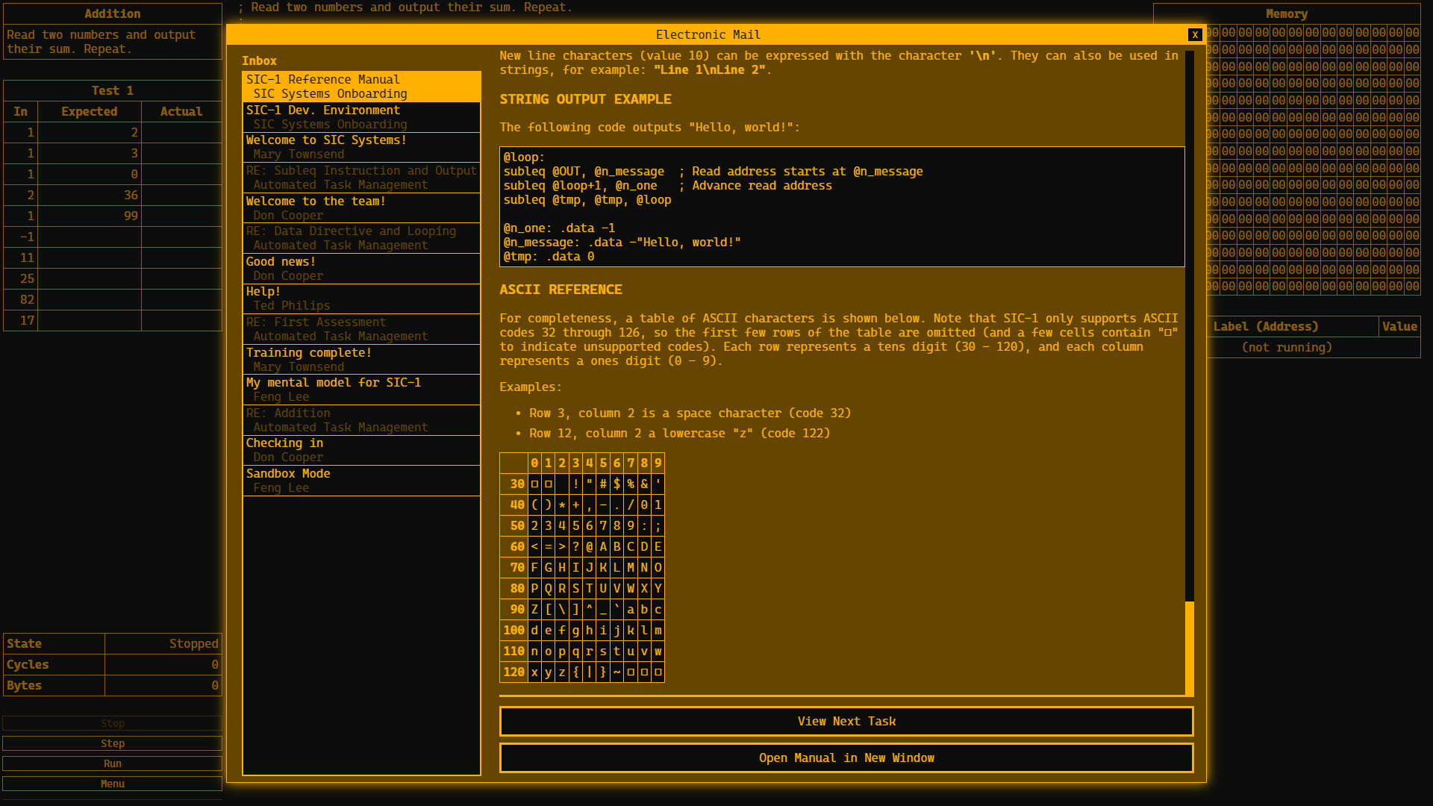Open the SIC-1 Reference Manual email

tap(360, 86)
